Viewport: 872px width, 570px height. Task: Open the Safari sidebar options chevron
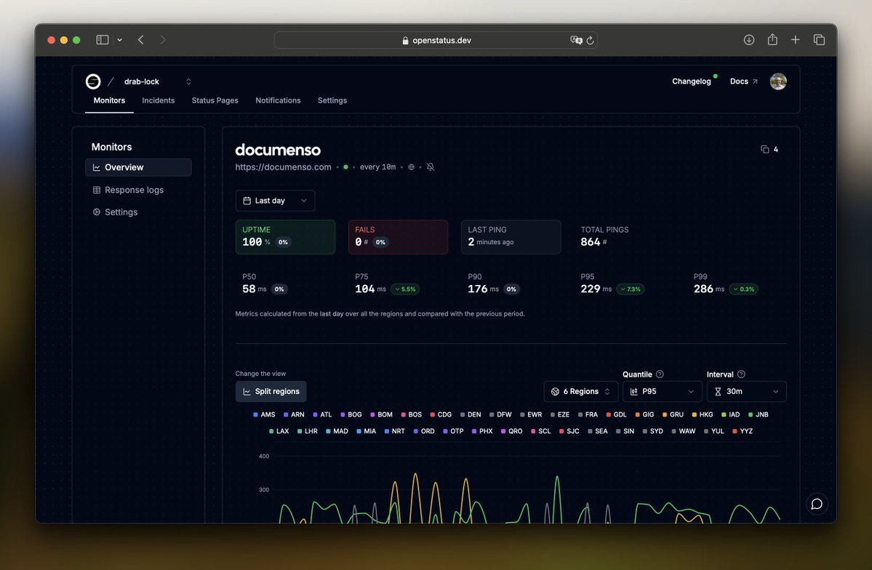point(119,39)
